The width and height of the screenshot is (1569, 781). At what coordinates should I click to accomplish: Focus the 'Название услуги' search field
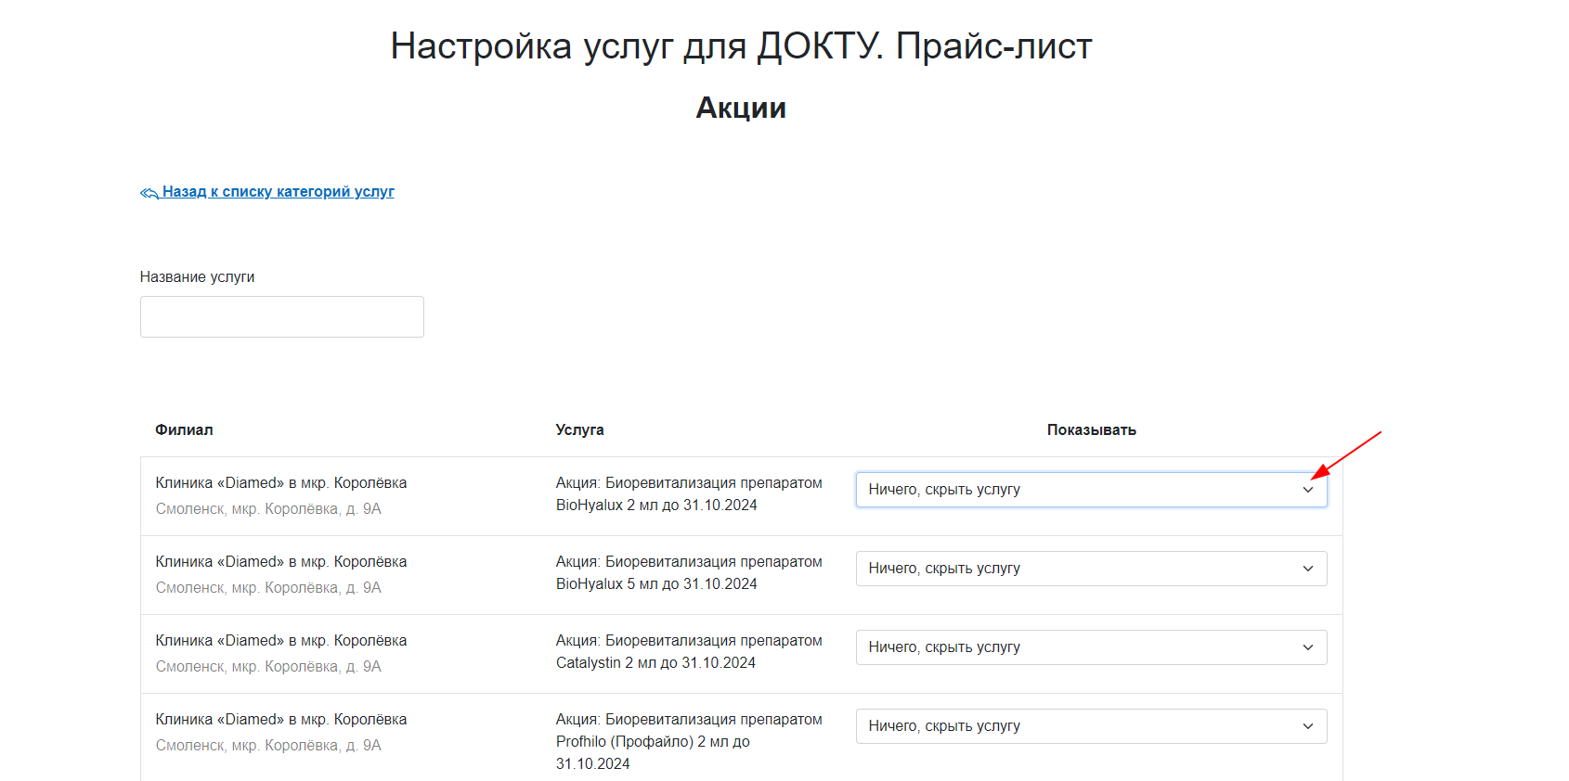pyautogui.click(x=282, y=316)
